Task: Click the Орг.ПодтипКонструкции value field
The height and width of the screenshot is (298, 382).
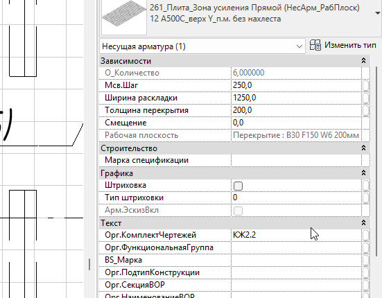Action: [x=296, y=272]
